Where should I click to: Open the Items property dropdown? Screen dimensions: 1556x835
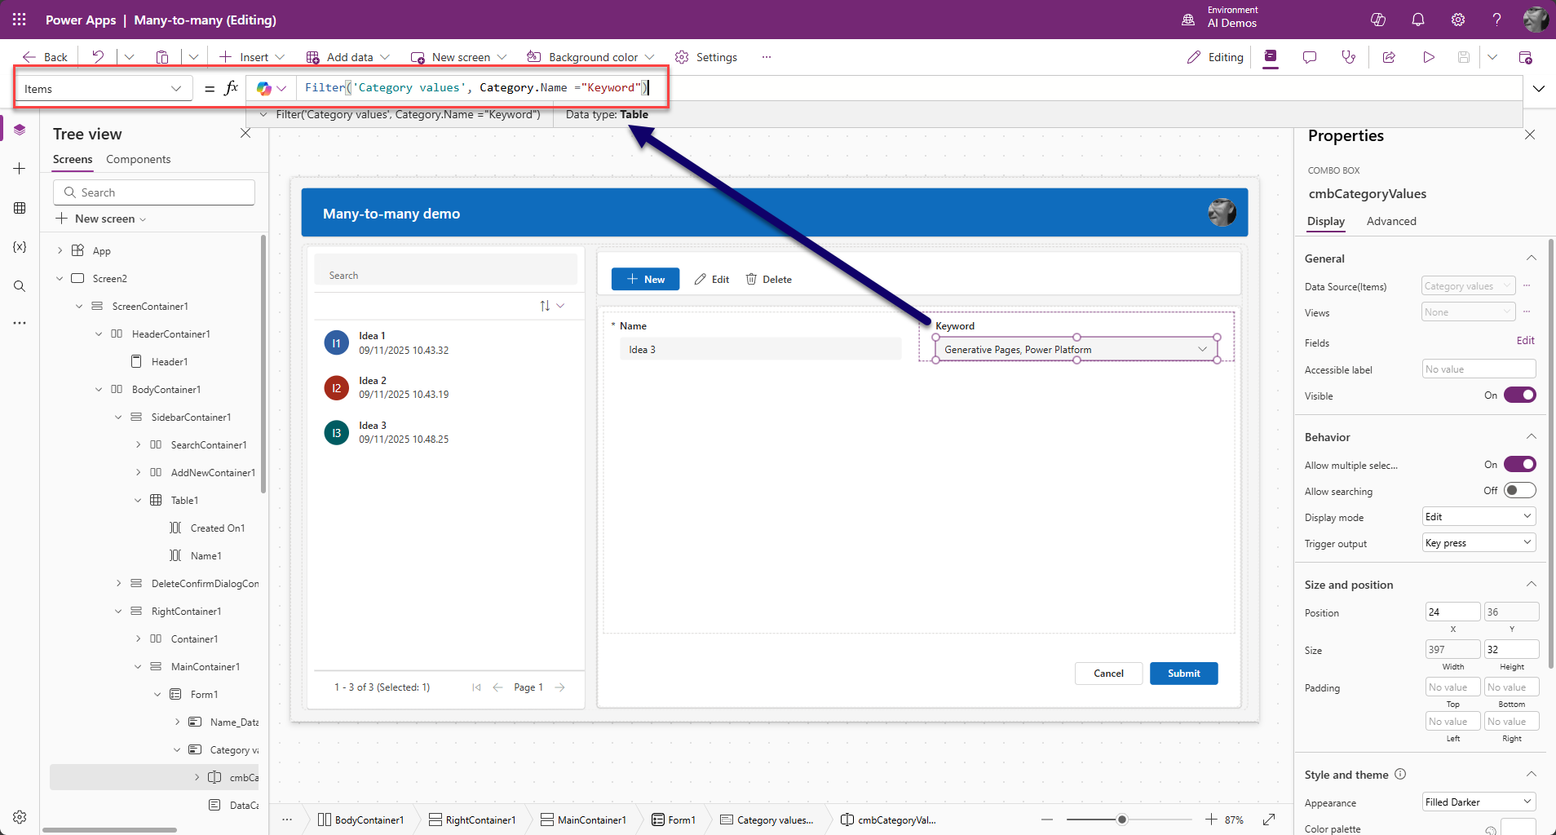pos(103,89)
